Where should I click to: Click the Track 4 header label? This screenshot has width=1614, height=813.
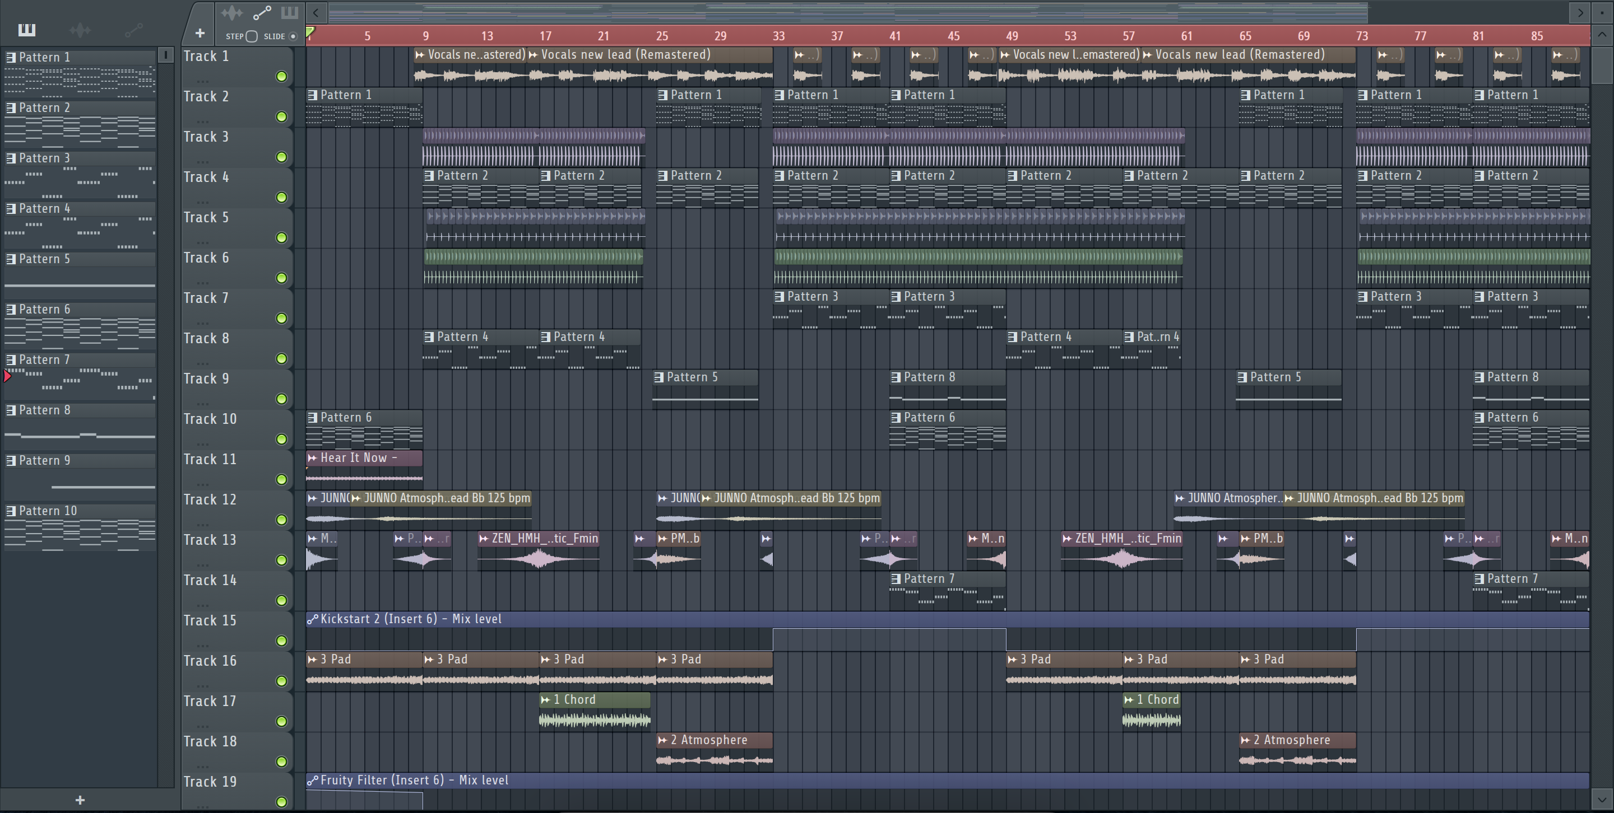point(206,177)
